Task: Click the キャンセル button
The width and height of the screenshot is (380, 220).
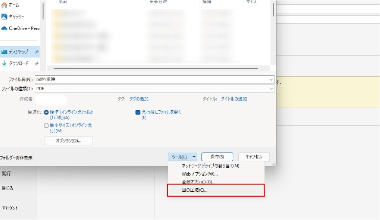Action: [254, 157]
